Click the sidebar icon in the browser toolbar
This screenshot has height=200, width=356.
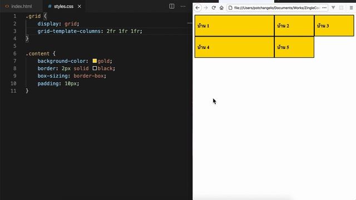[x=341, y=7]
